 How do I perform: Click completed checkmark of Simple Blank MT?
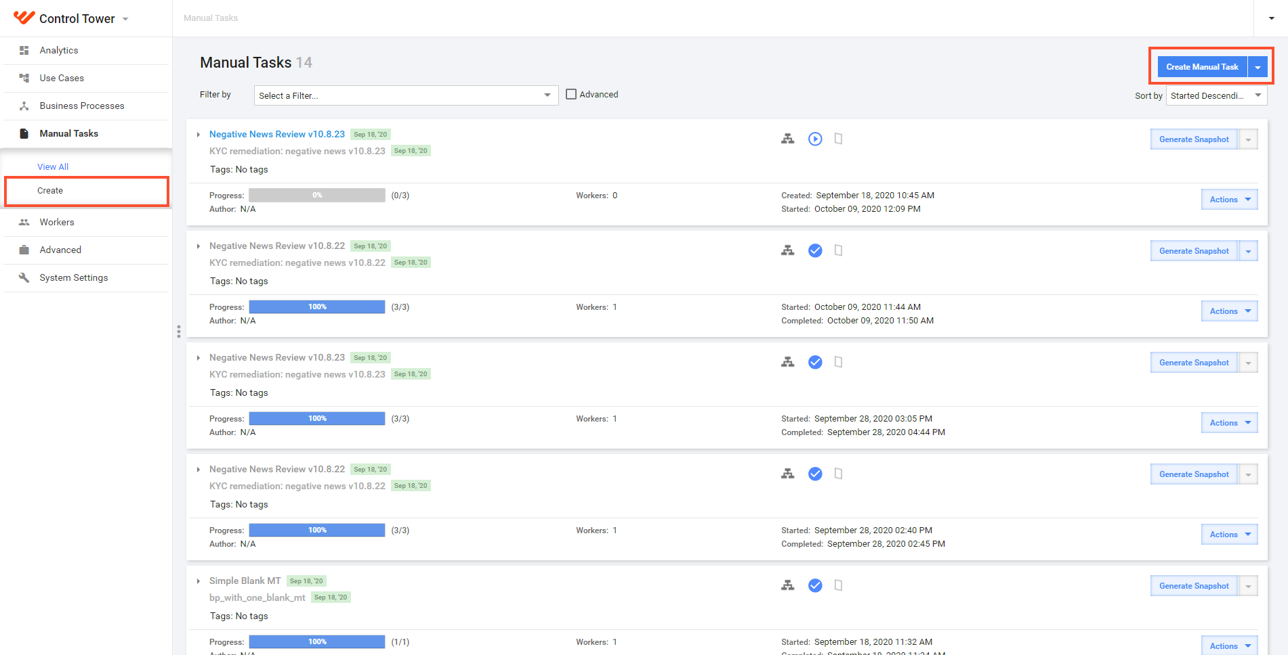pos(815,585)
